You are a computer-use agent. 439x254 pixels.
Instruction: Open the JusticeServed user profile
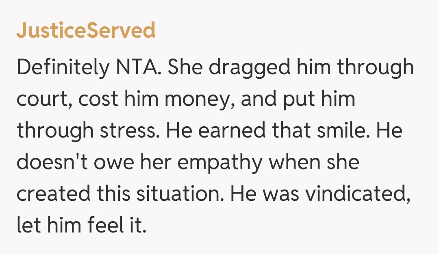pos(86,30)
